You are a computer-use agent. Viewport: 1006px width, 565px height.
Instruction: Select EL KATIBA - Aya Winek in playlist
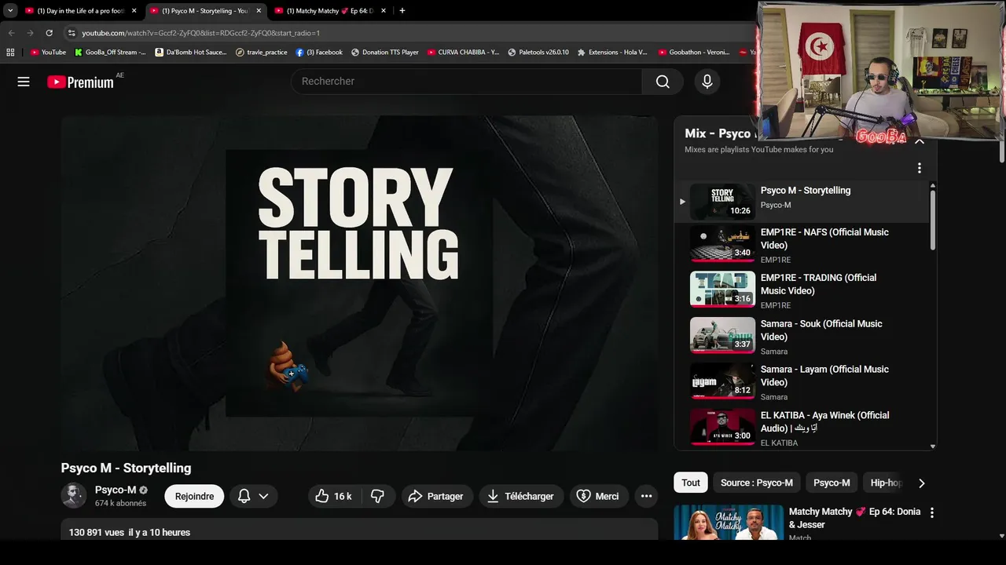(802, 428)
